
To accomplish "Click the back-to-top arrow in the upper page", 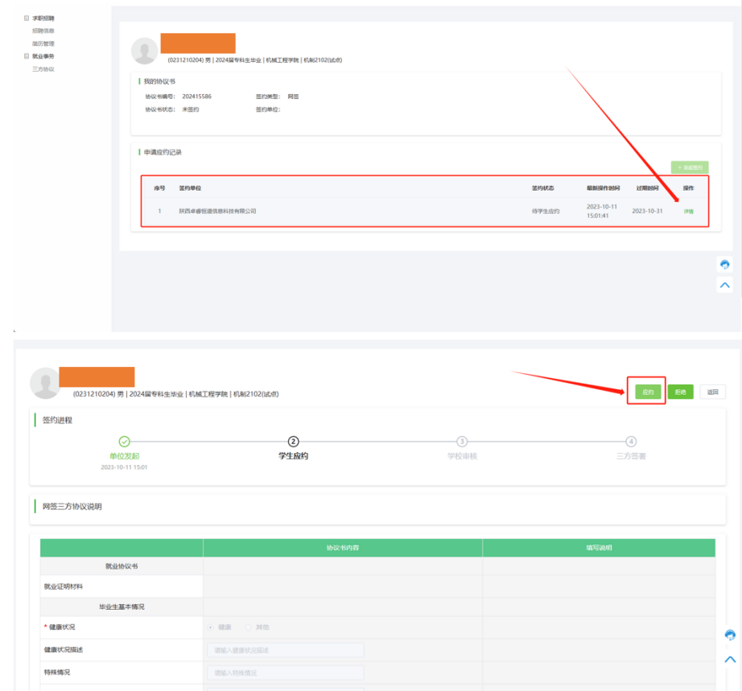I will [x=724, y=286].
